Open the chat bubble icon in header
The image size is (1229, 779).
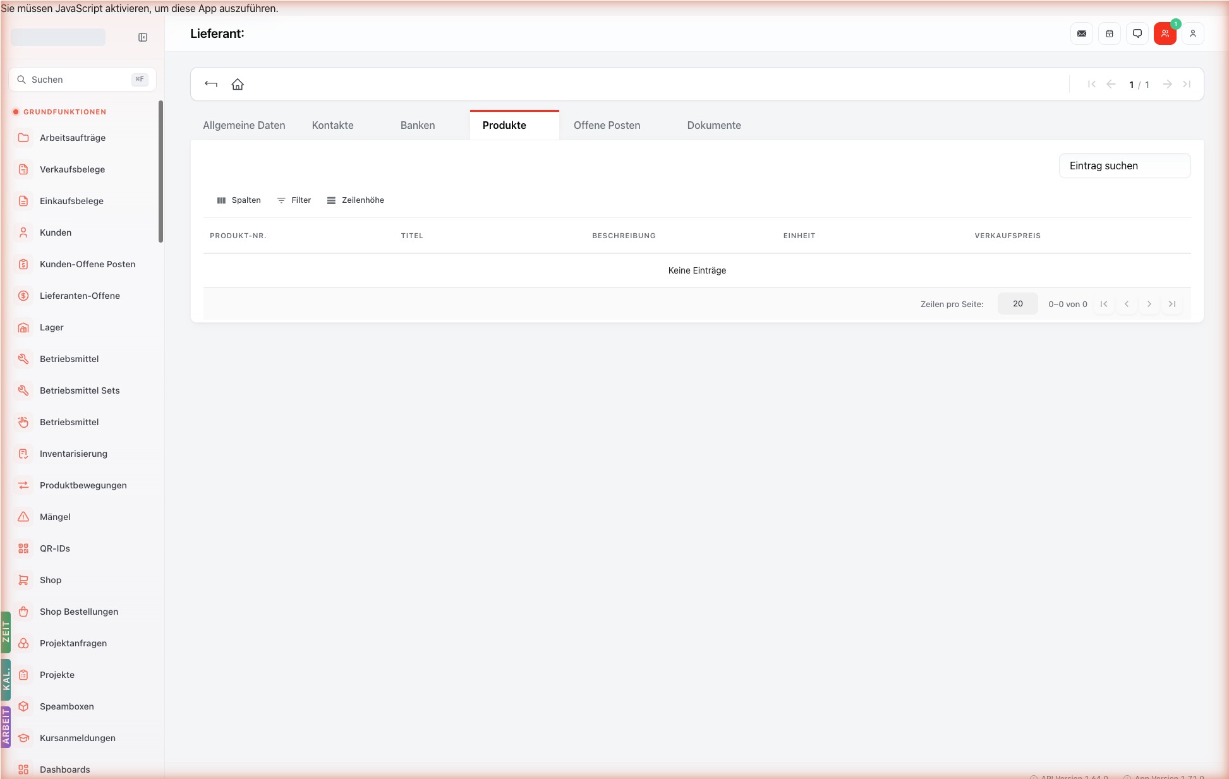click(1137, 33)
